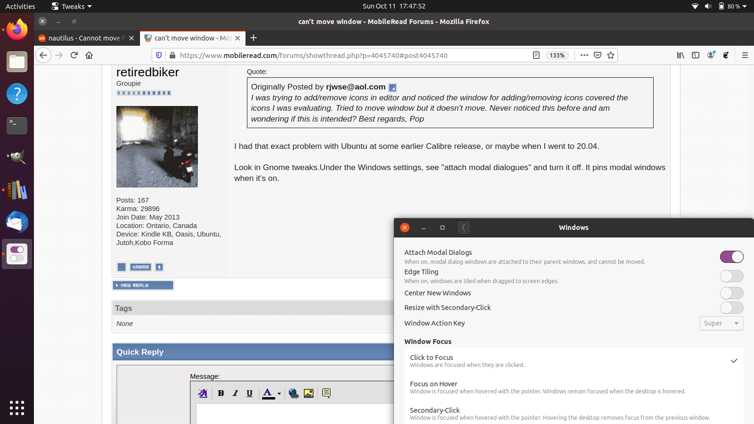Click the tracking protection shield icon
This screenshot has width=754, height=424.
159,55
